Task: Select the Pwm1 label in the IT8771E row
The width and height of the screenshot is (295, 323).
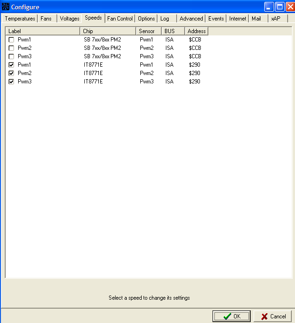Action: click(24, 65)
